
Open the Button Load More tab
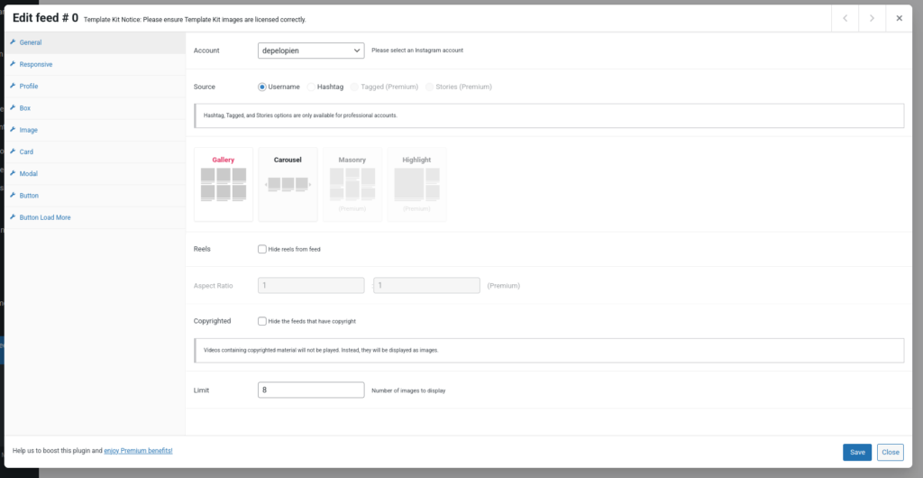tap(44, 217)
